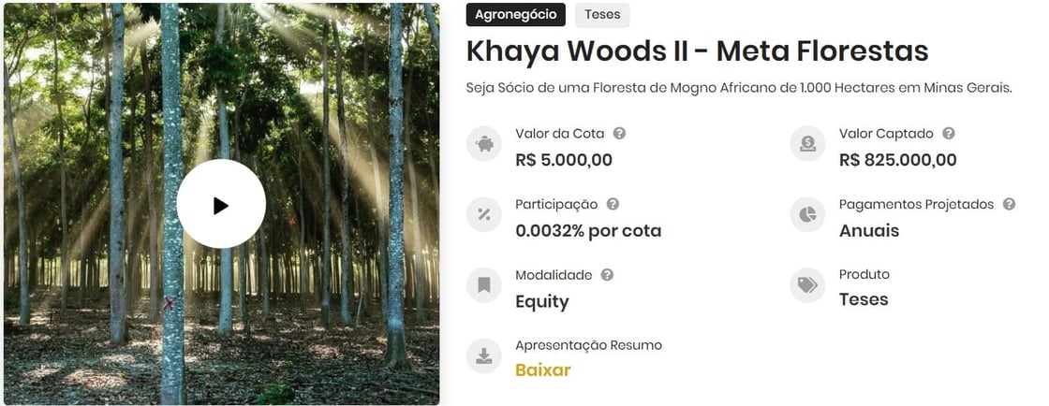This screenshot has height=406, width=1049.
Task: Click the pie chart Pagamentos Projetados icon
Action: click(807, 215)
